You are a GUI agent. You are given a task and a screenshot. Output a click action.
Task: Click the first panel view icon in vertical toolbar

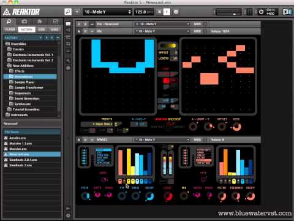click(x=68, y=24)
